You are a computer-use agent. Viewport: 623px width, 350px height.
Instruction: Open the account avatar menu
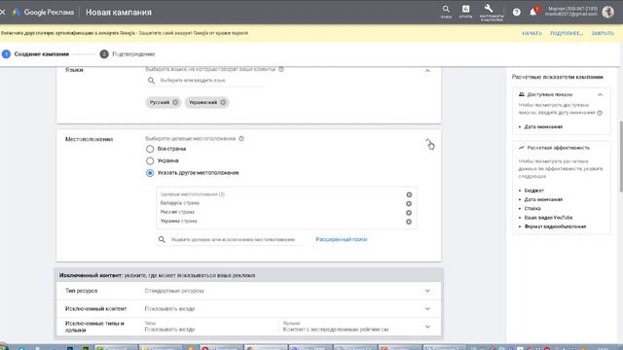tap(607, 12)
